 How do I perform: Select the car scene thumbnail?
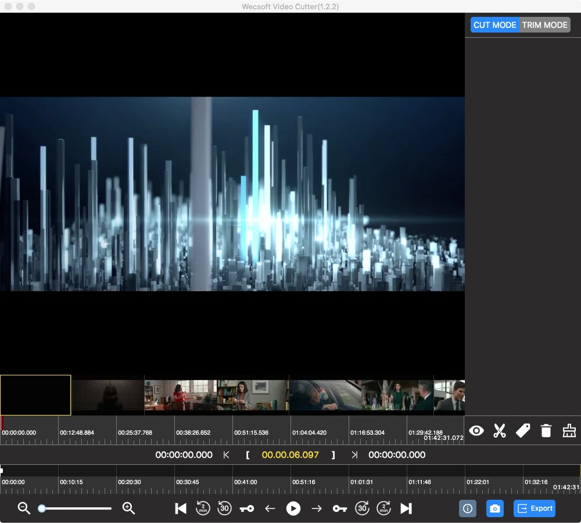click(x=325, y=395)
